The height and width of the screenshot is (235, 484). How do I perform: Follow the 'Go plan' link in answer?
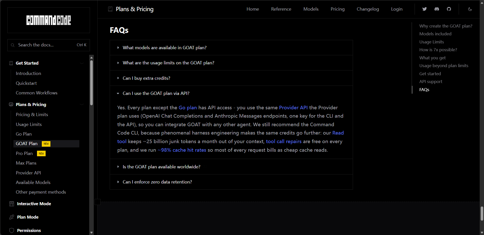click(188, 108)
